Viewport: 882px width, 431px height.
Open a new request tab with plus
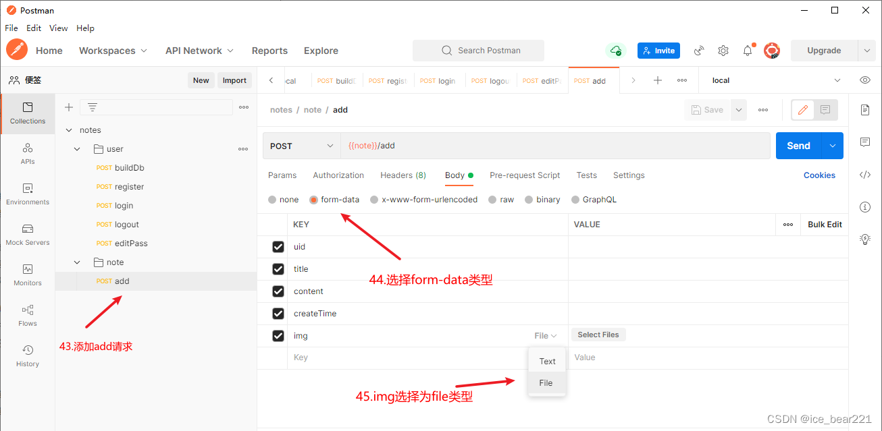(x=658, y=80)
